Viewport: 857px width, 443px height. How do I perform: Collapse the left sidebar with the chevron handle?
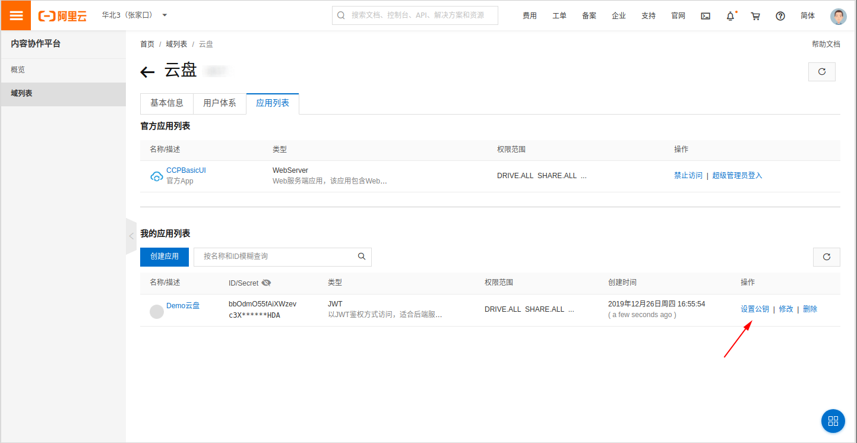pyautogui.click(x=131, y=236)
